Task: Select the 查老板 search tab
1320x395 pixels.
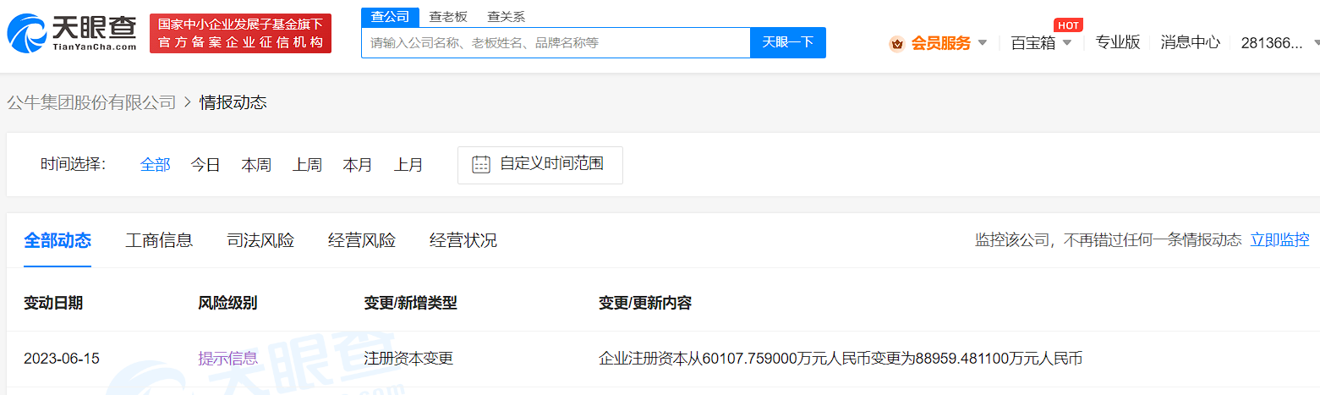Action: [448, 17]
